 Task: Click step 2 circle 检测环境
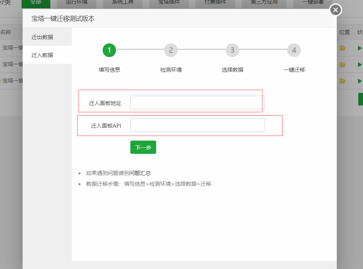coord(171,50)
